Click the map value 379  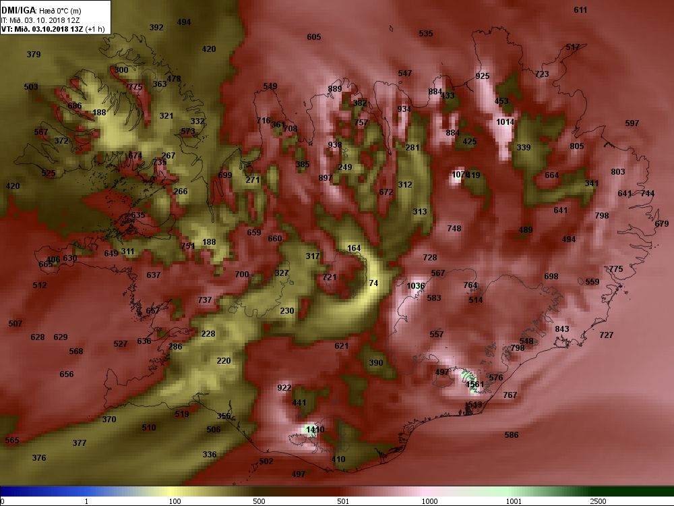[x=34, y=54]
